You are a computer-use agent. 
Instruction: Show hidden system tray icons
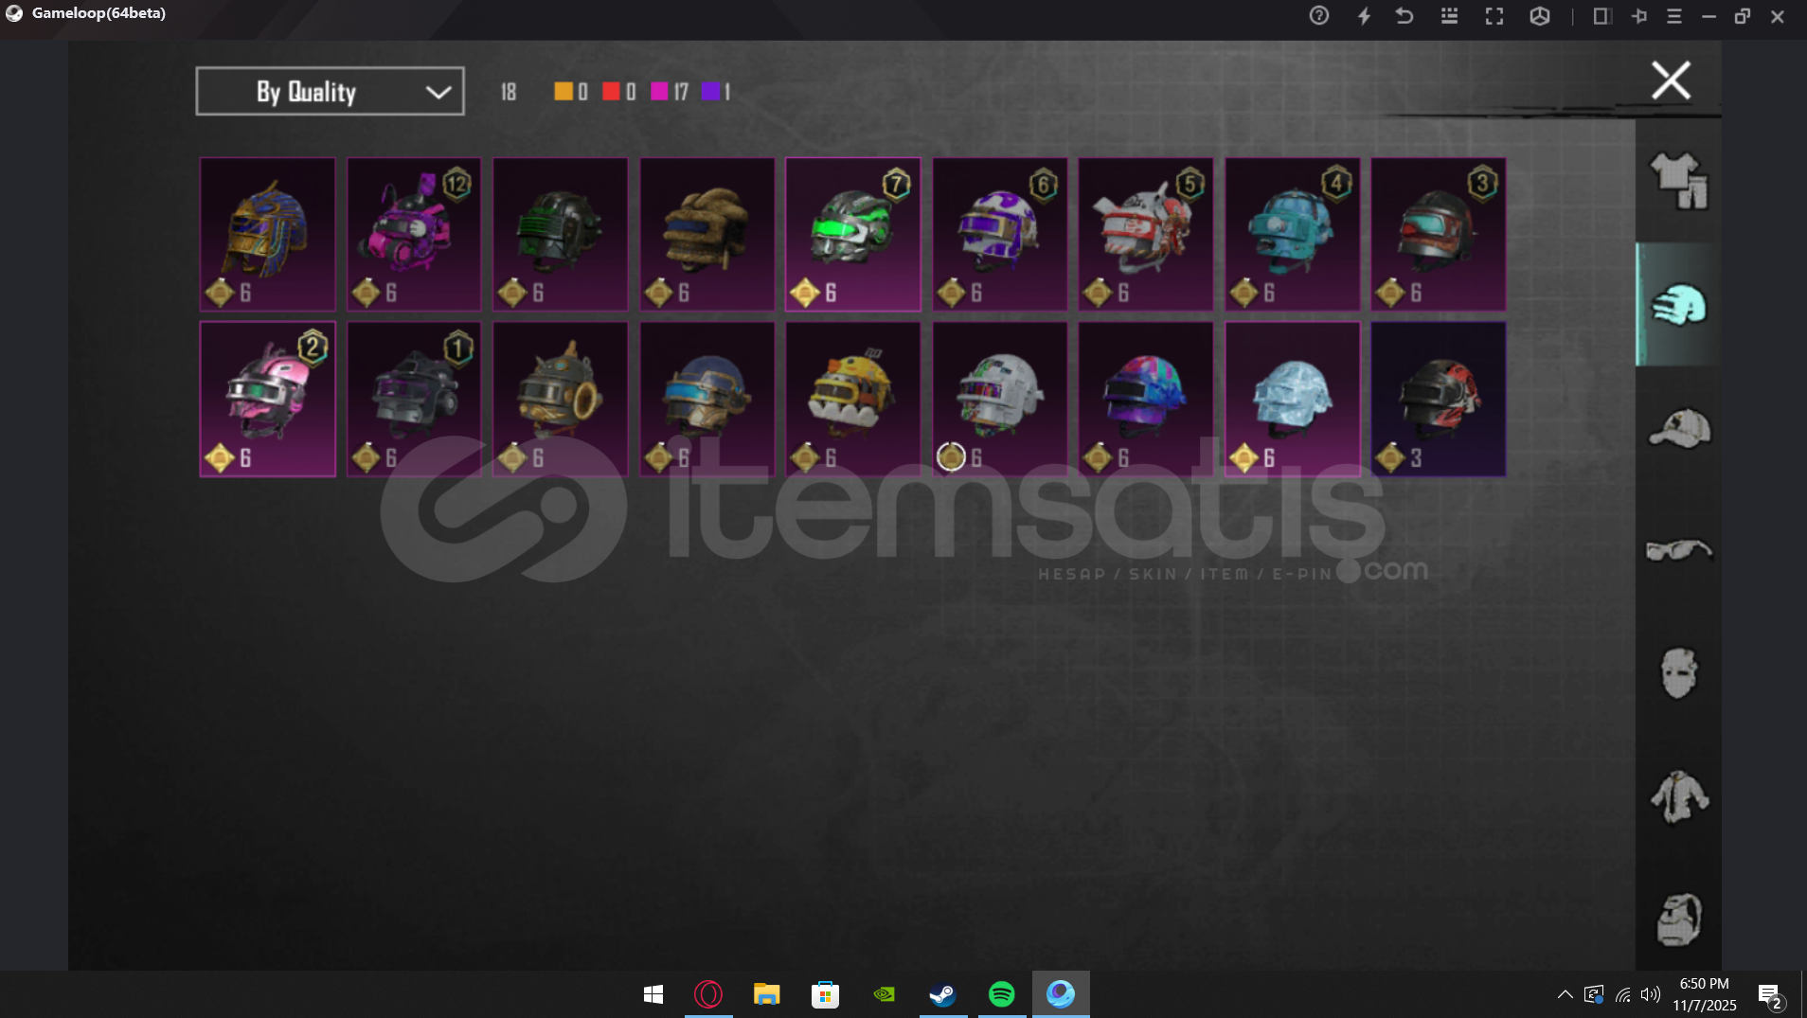[1565, 994]
